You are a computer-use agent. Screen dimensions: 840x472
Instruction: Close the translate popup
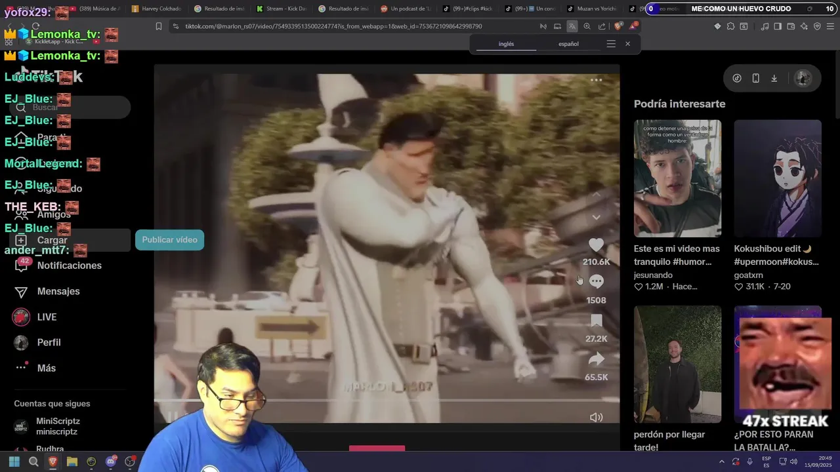(x=627, y=44)
